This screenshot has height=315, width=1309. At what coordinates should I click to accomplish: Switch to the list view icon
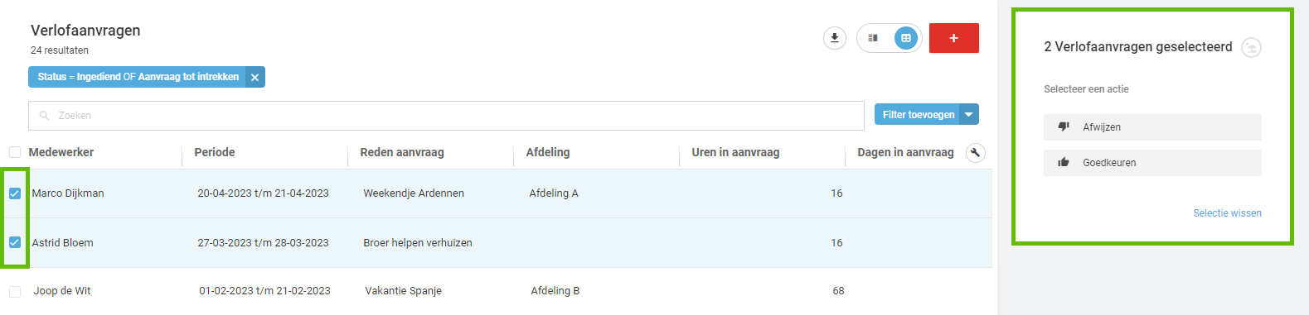click(873, 38)
